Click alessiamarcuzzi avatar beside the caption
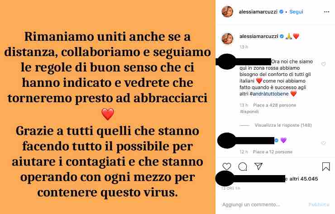 click(x=227, y=38)
